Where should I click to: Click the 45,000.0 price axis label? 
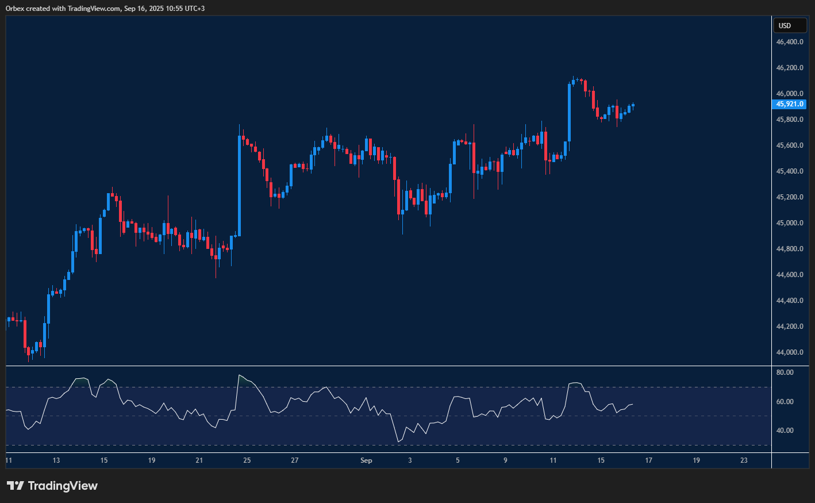(x=789, y=223)
